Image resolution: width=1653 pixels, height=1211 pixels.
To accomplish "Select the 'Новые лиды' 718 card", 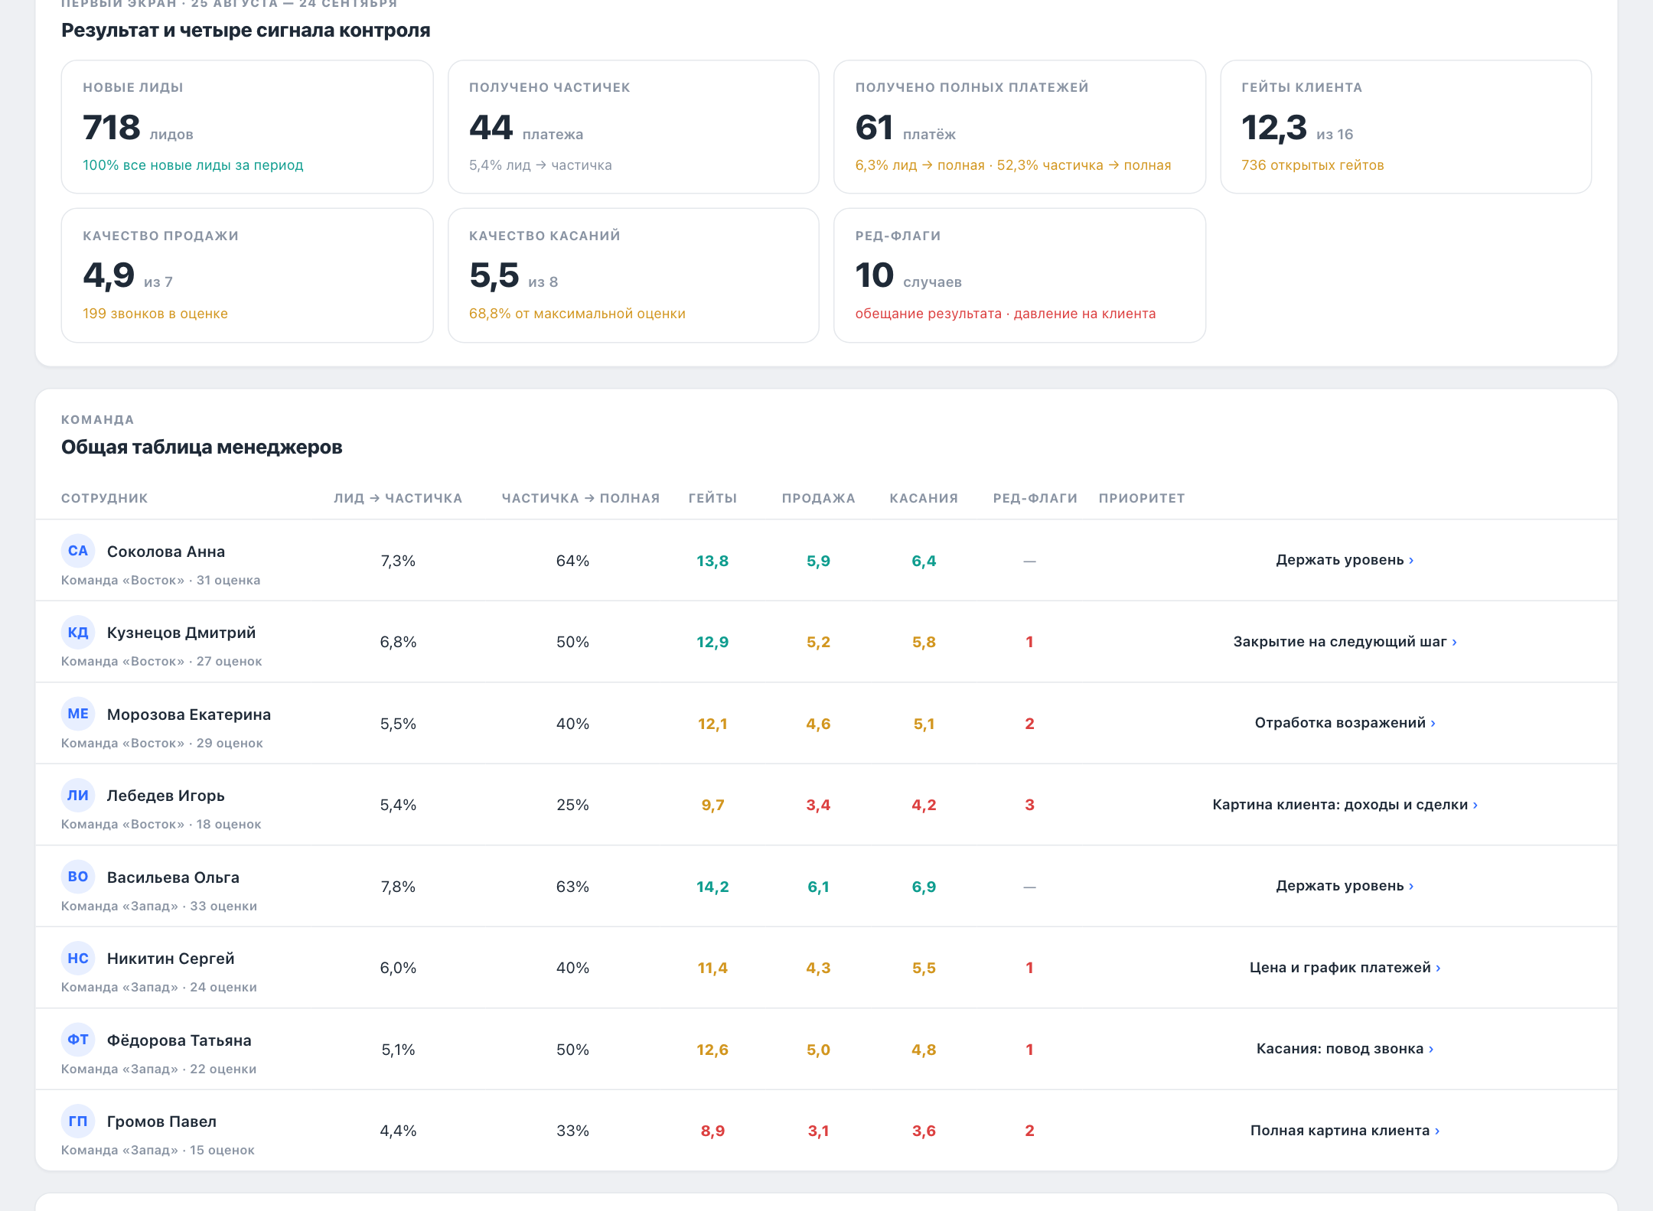I will [x=247, y=127].
